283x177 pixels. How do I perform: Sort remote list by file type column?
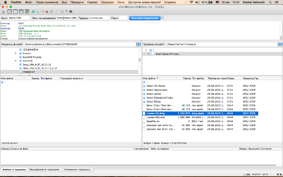[199, 78]
